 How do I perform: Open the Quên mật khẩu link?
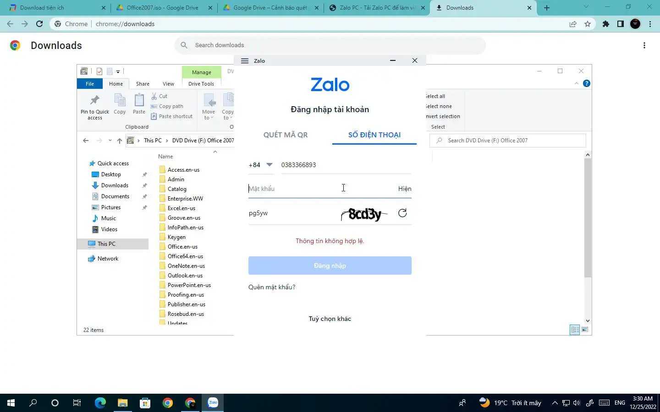pyautogui.click(x=272, y=287)
